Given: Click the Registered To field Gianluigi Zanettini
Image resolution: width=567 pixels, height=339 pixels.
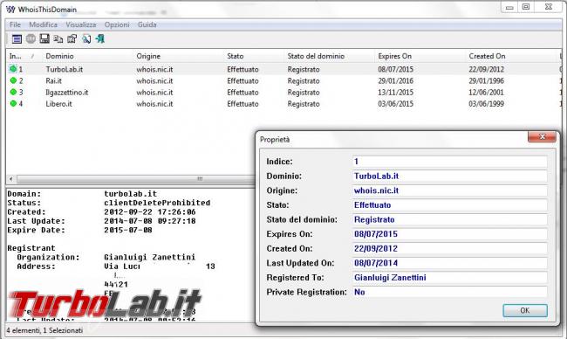Looking at the screenshot, I should [449, 278].
